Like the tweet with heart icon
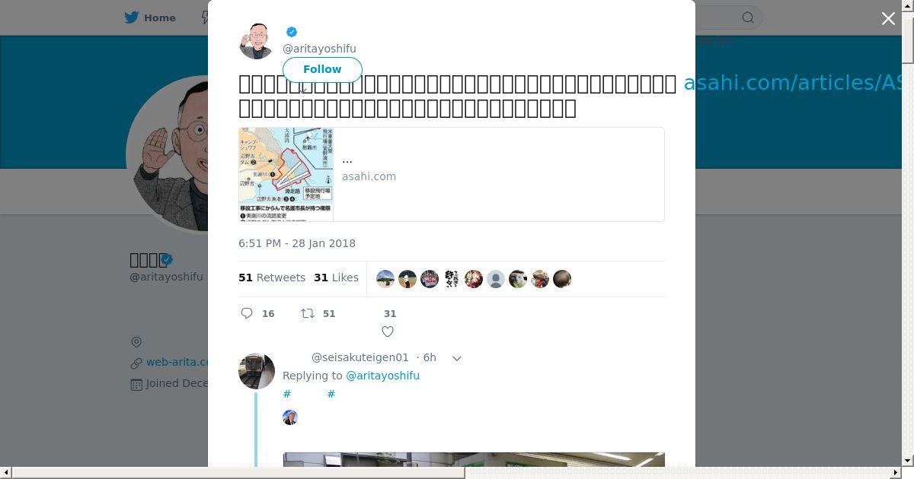Viewport: 914px width, 479px height. coord(388,331)
